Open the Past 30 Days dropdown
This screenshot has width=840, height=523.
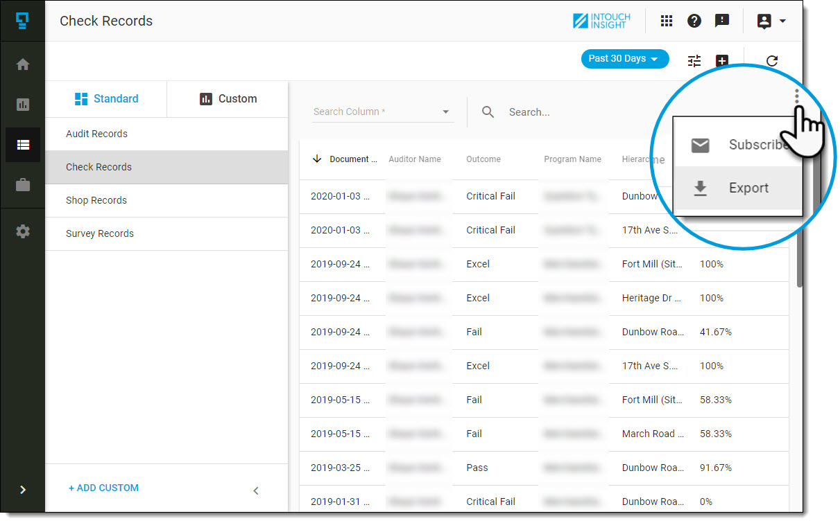624,59
